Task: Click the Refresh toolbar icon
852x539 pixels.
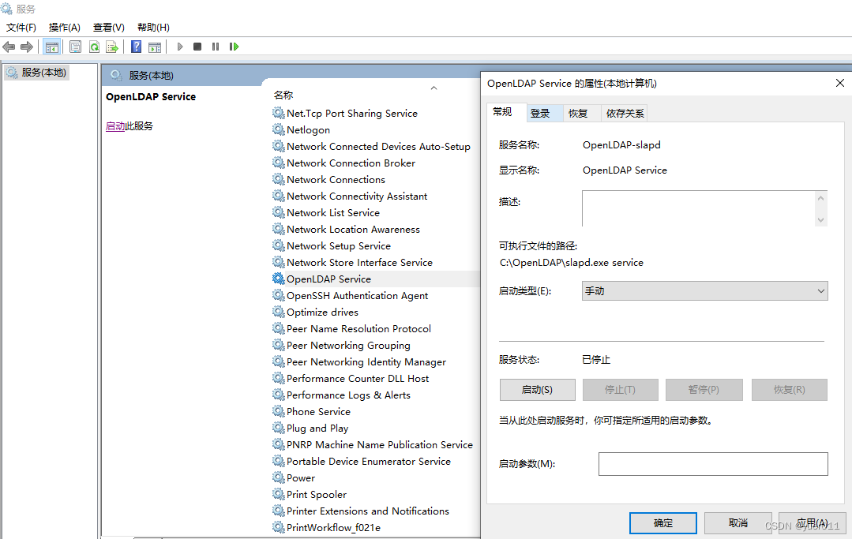Action: tap(94, 47)
